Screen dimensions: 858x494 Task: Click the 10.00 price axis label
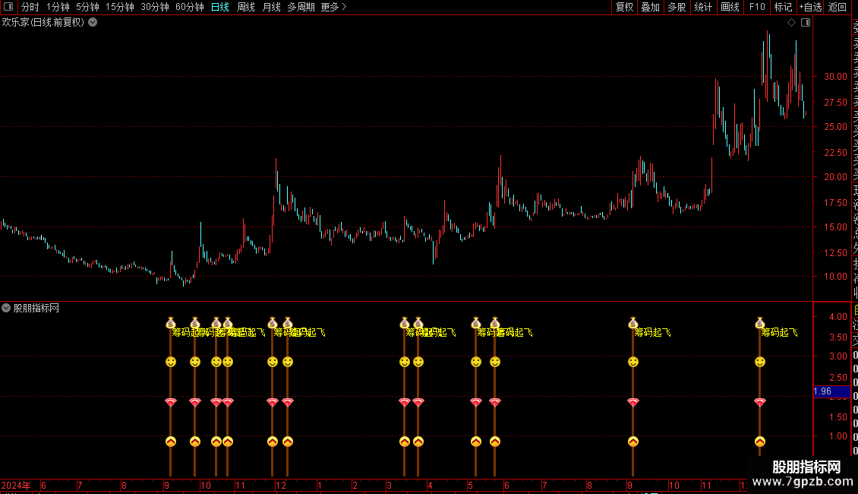pos(835,277)
